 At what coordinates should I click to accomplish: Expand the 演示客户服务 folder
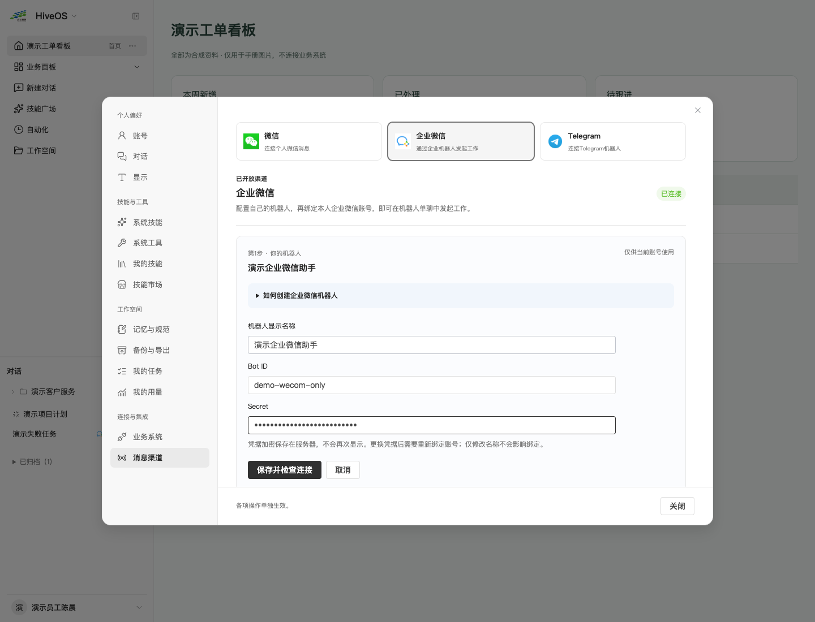click(x=13, y=392)
